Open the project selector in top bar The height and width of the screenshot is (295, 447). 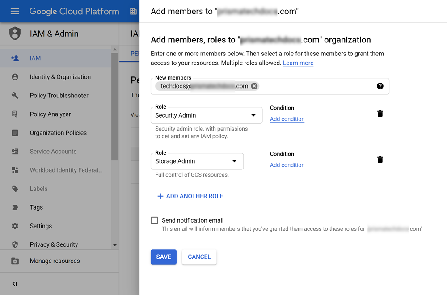point(133,11)
